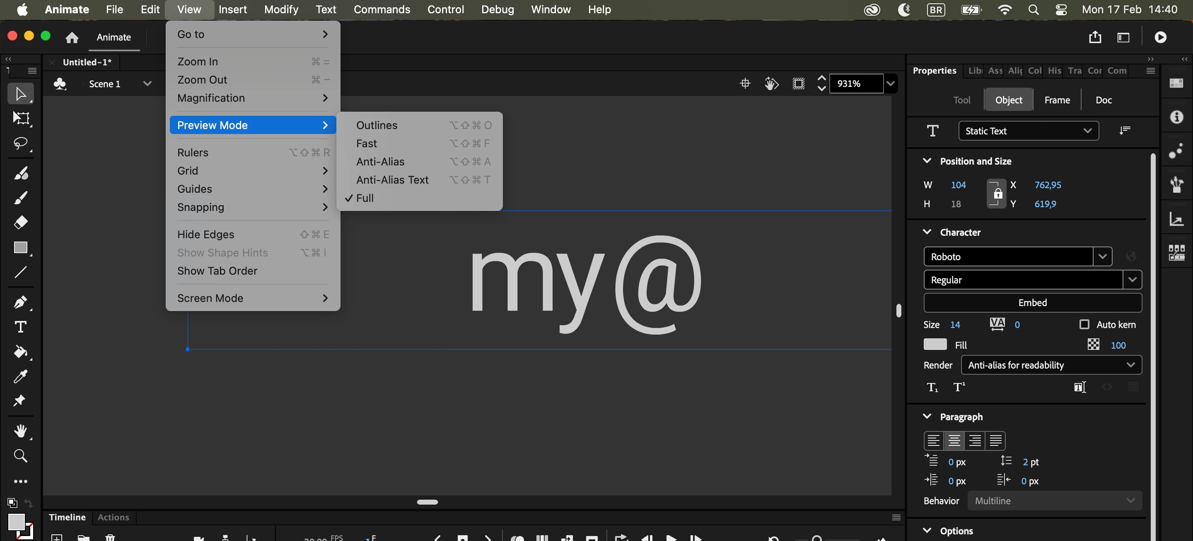
Task: Click the stage zoom percentage field
Action: (x=855, y=84)
